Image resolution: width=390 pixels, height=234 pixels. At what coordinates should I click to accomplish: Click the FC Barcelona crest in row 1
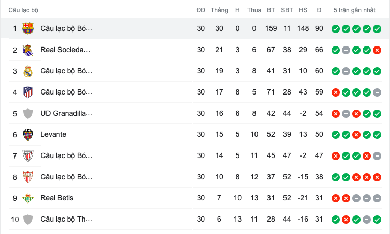point(28,28)
